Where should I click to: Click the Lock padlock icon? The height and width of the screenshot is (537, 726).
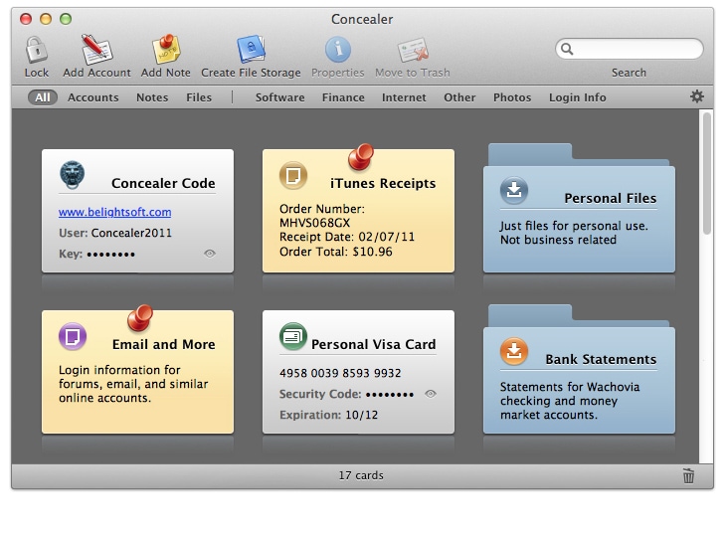pos(36,50)
